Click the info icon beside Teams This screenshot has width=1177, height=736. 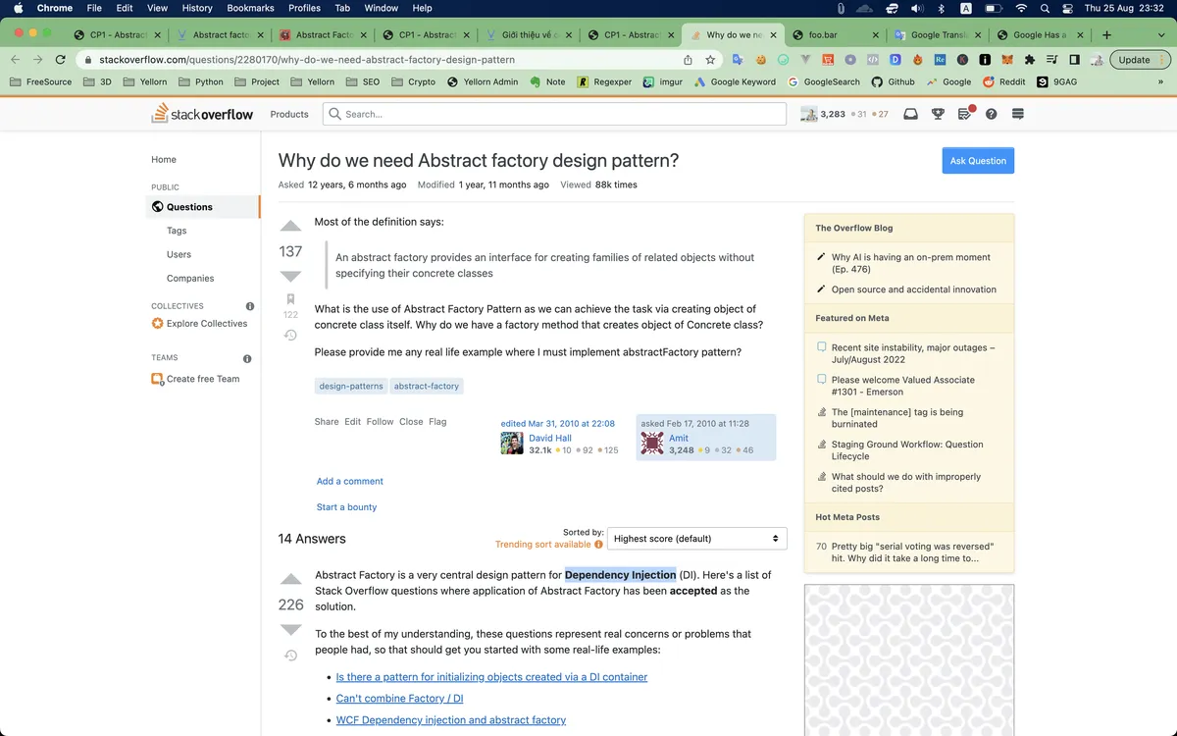pos(247,358)
